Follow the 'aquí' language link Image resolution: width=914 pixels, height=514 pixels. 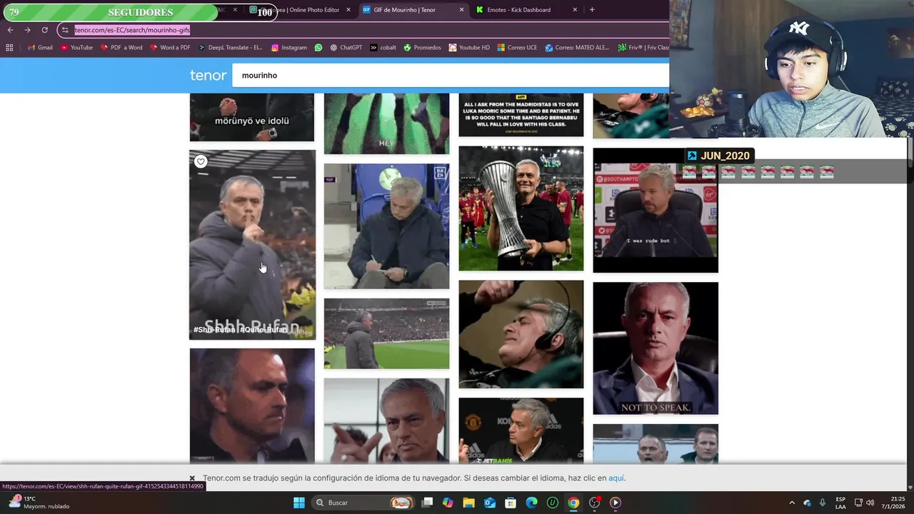coord(616,478)
